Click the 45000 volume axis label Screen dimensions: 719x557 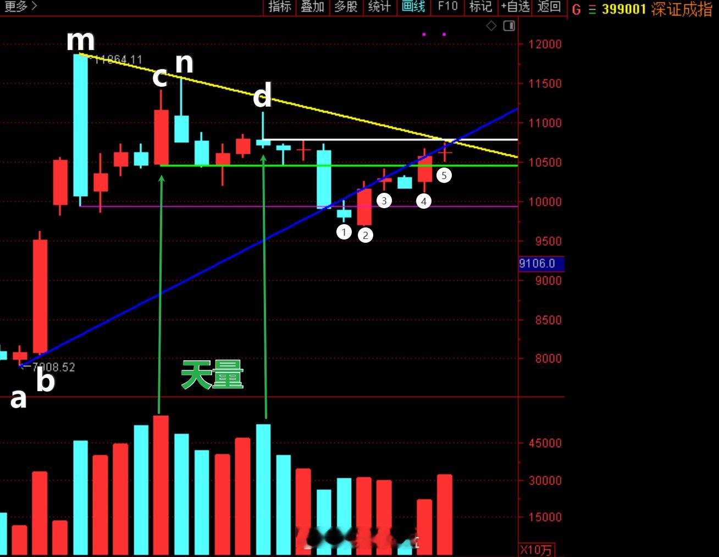click(545, 443)
